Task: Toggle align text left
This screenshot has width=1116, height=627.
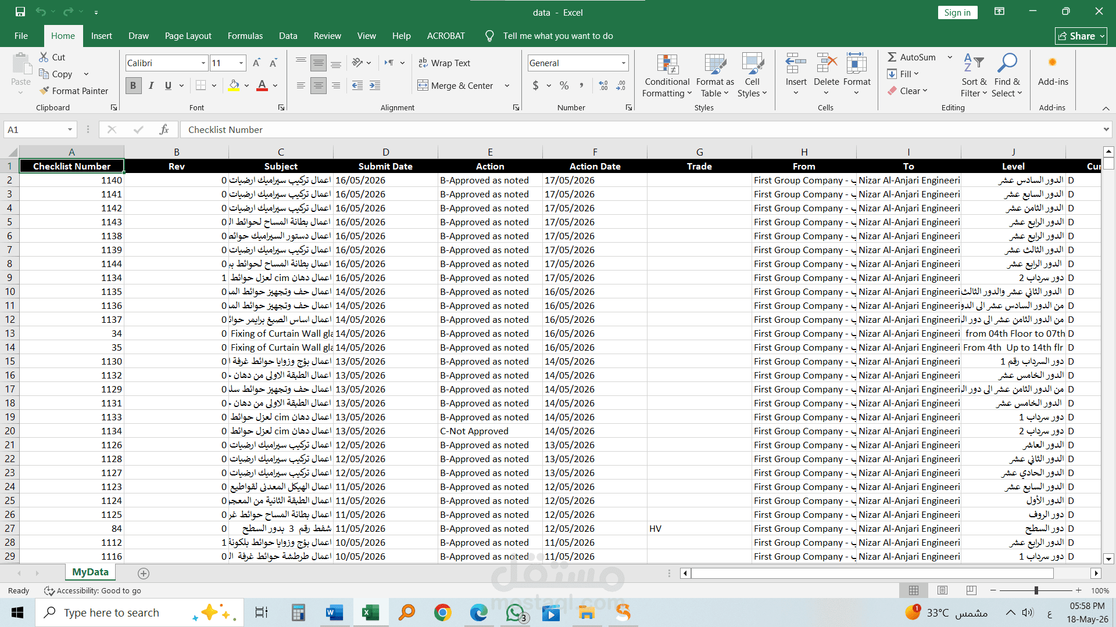Action: (x=301, y=85)
